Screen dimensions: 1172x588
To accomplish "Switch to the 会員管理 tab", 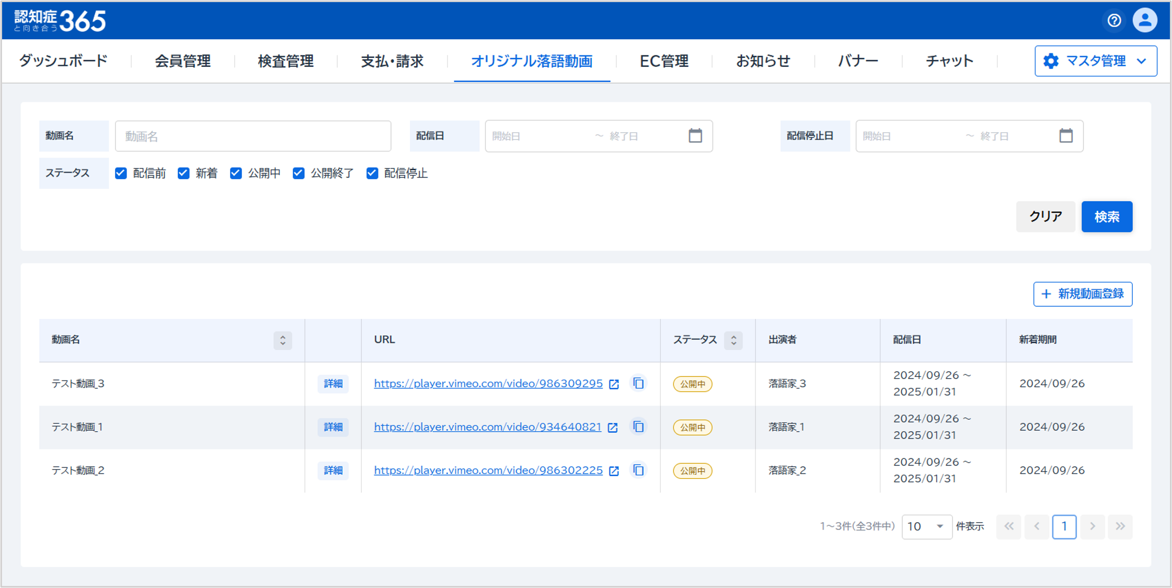I will 182,61.
